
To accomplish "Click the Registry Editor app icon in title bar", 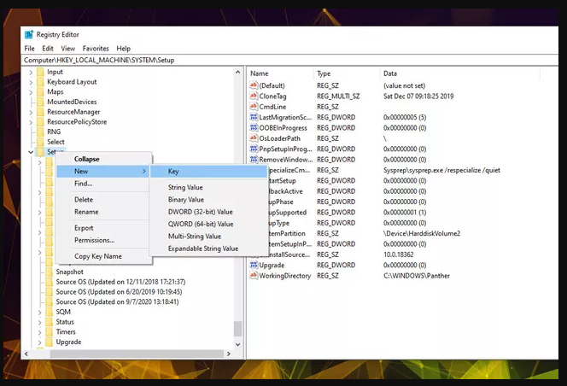I will coord(29,35).
